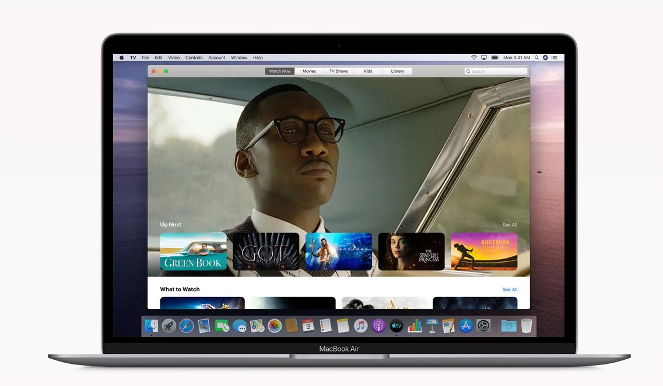Image resolution: width=663 pixels, height=386 pixels.
Task: Click the Mon 9:41 AM clock
Action: pos(516,58)
